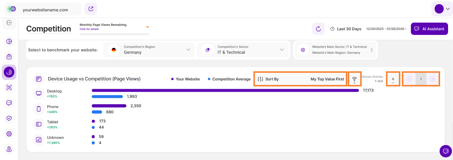Open the shield security sidebar icon
The image size is (453, 160).
tap(9, 118)
